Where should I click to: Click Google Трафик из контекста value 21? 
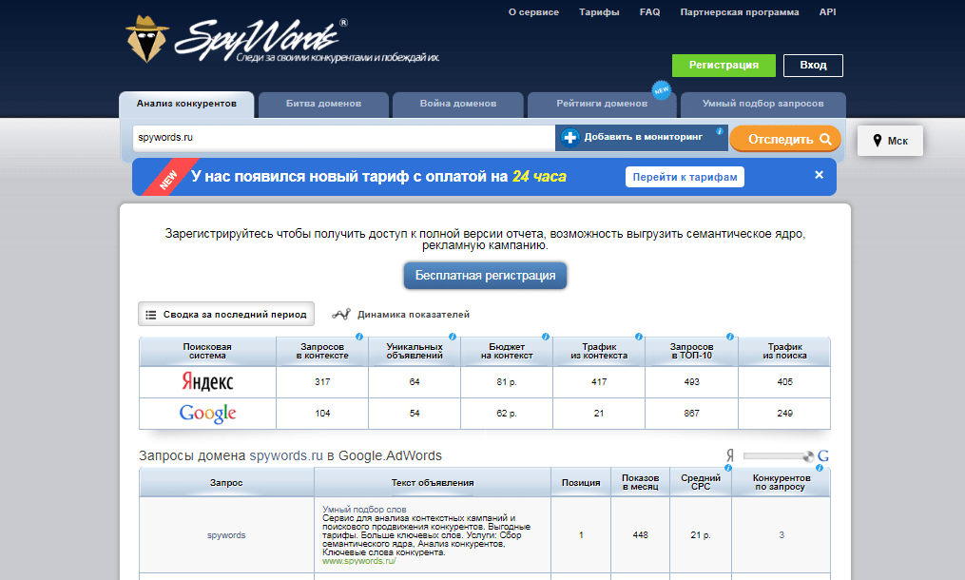click(599, 414)
